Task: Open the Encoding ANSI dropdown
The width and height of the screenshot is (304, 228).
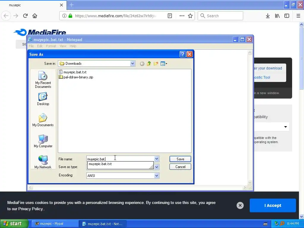Action: point(157,176)
